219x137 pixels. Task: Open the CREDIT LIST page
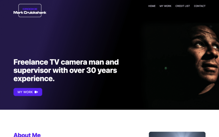(182, 6)
